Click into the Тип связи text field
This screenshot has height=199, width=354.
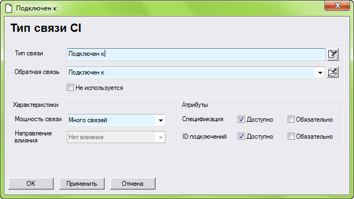(x=196, y=54)
